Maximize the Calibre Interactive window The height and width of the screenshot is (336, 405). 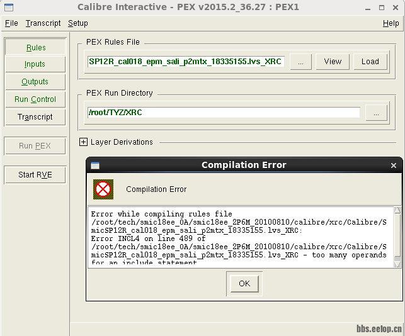[x=382, y=8]
